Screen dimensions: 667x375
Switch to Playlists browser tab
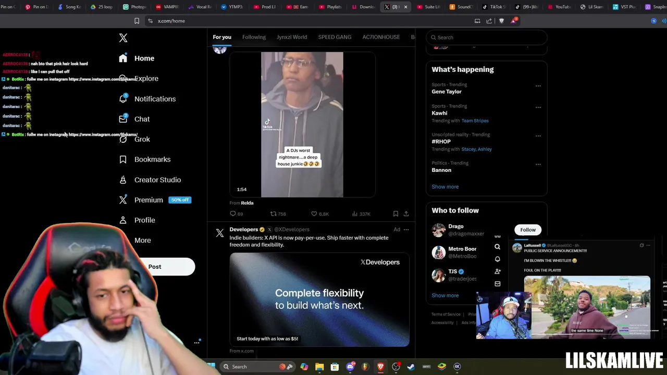(x=329, y=7)
